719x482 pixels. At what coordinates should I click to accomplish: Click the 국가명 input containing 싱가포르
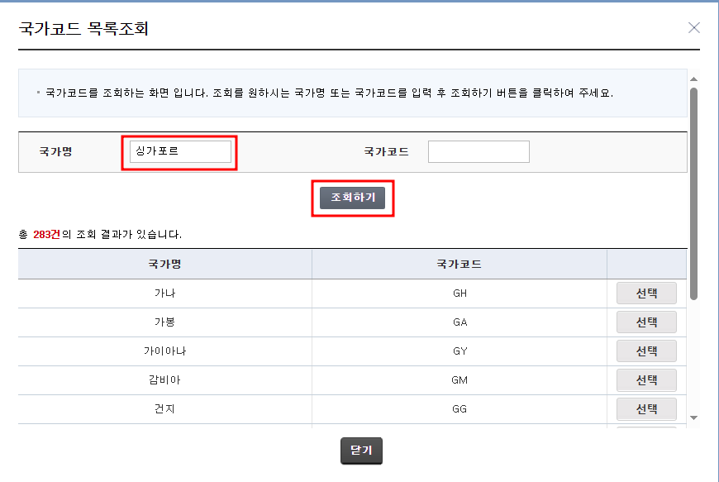tap(179, 150)
